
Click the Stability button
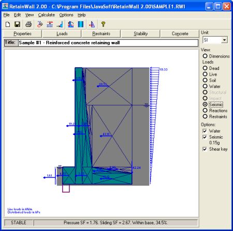point(141,34)
